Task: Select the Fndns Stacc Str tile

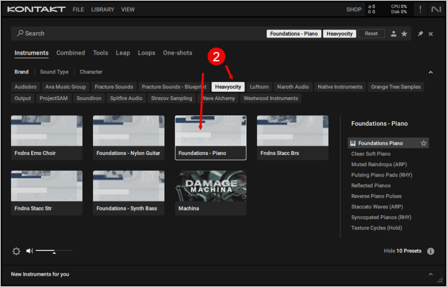Action: pyautogui.click(x=47, y=193)
